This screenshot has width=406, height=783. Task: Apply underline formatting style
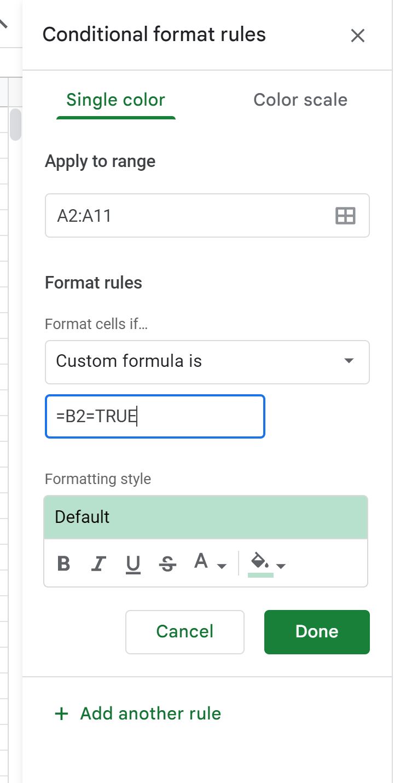pyautogui.click(x=133, y=564)
